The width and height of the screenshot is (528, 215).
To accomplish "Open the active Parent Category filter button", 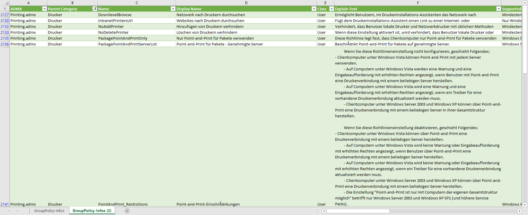I will [x=95, y=9].
